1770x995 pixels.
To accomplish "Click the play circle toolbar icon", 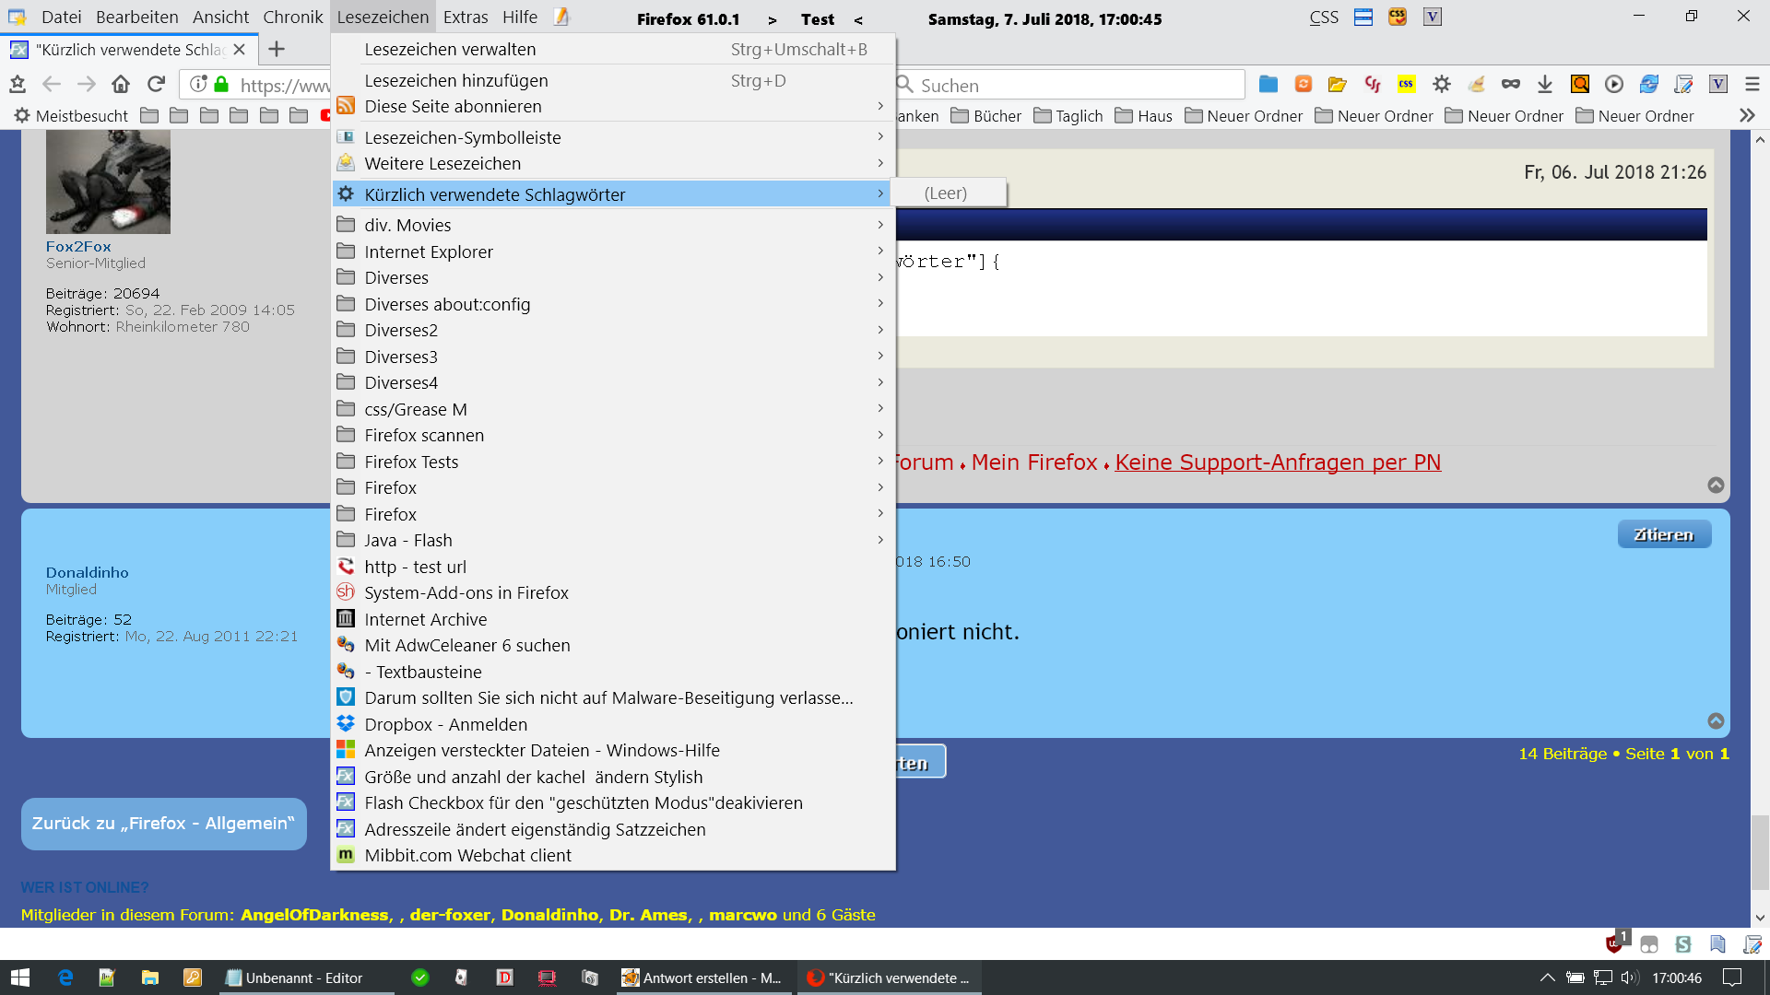I will (x=1614, y=85).
